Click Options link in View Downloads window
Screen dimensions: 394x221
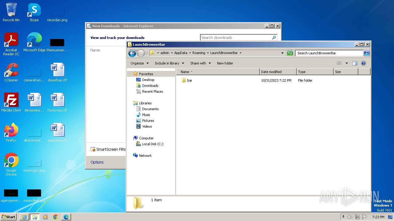(97, 162)
